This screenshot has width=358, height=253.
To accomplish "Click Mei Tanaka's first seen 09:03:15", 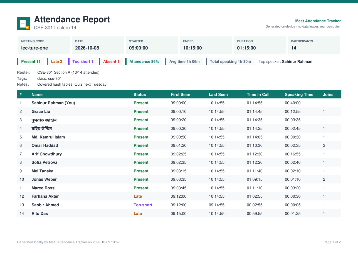I will pyautogui.click(x=179, y=171).
